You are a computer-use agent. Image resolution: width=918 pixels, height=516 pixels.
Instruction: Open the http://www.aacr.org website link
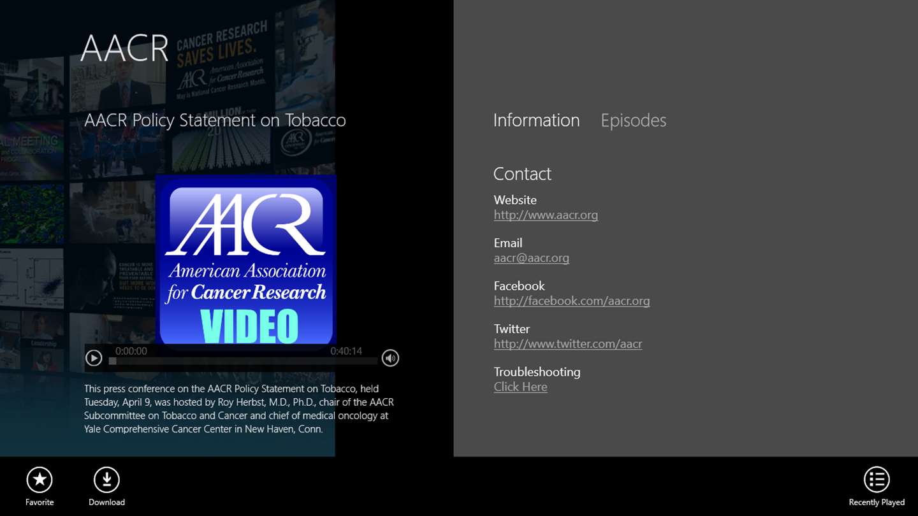coord(546,215)
